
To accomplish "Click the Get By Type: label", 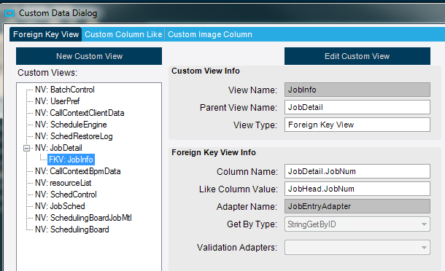I will point(252,224).
